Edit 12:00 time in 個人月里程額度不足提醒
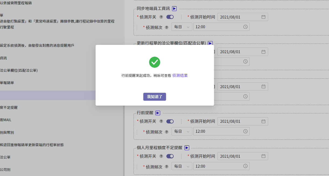This screenshot has height=176, width=329. pyautogui.click(x=221, y=166)
